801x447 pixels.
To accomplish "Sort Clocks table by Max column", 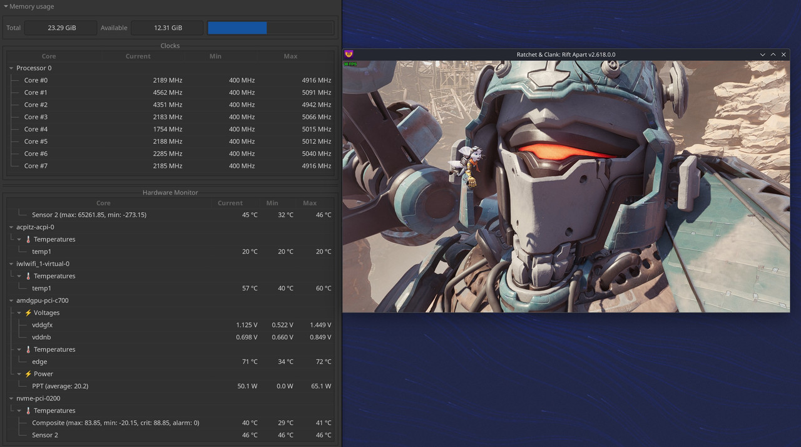I will pos(290,56).
